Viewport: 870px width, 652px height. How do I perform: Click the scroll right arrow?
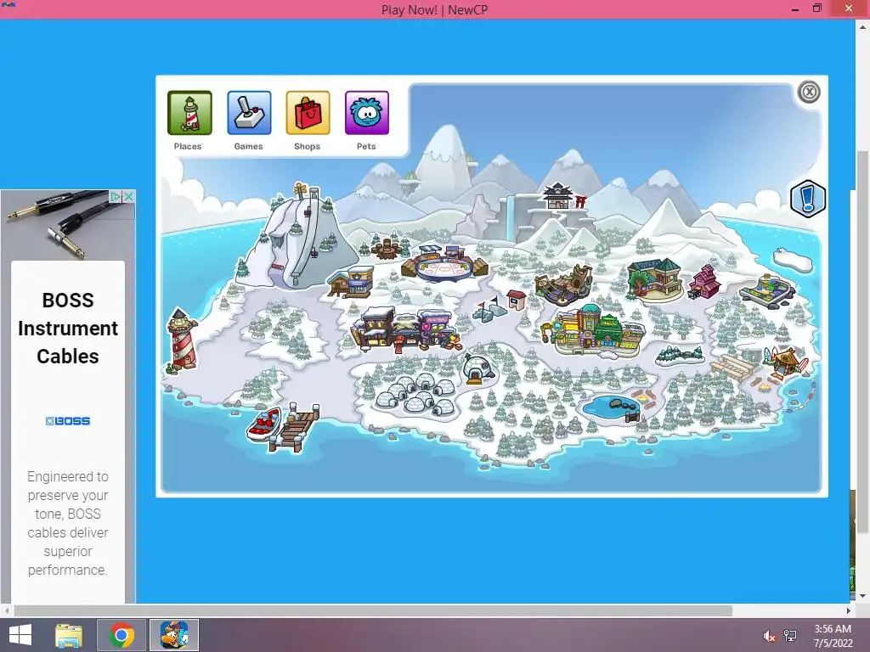pos(849,610)
